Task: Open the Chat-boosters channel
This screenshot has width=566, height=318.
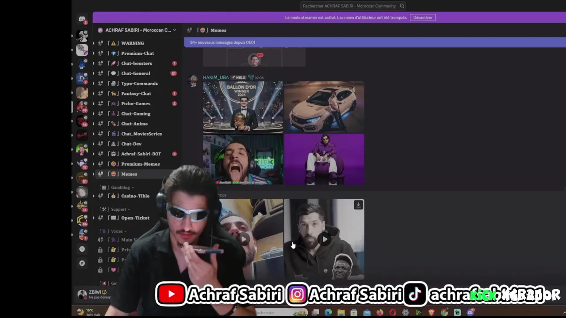Action: (x=136, y=63)
